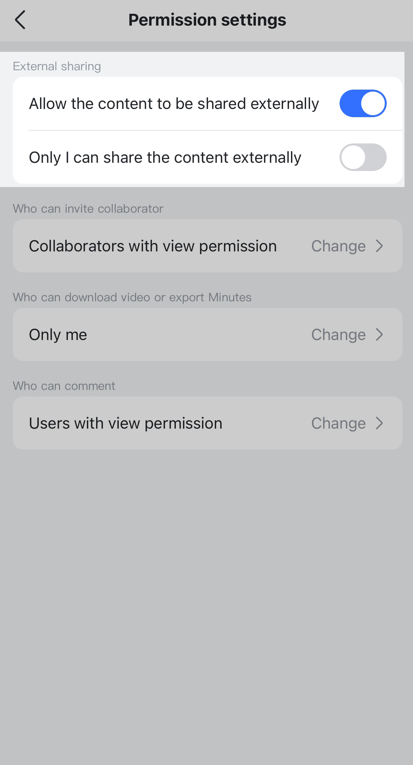This screenshot has height=765, width=413.
Task: Tap Change for who can comment
Action: coord(338,423)
